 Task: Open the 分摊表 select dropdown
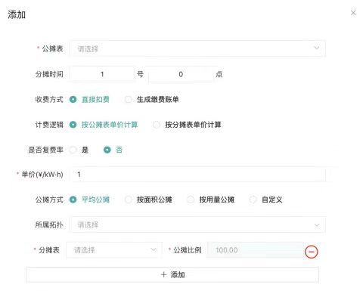[114, 250]
